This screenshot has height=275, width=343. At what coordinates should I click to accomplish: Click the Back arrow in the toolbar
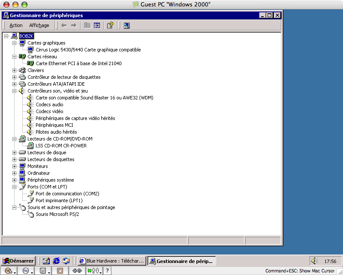(64, 25)
